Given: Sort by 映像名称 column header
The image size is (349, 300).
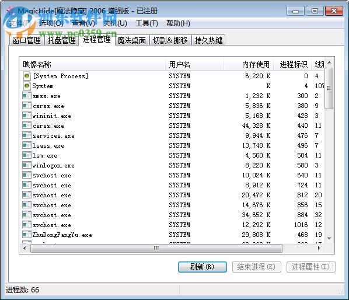Looking at the screenshot, I should tap(93, 64).
